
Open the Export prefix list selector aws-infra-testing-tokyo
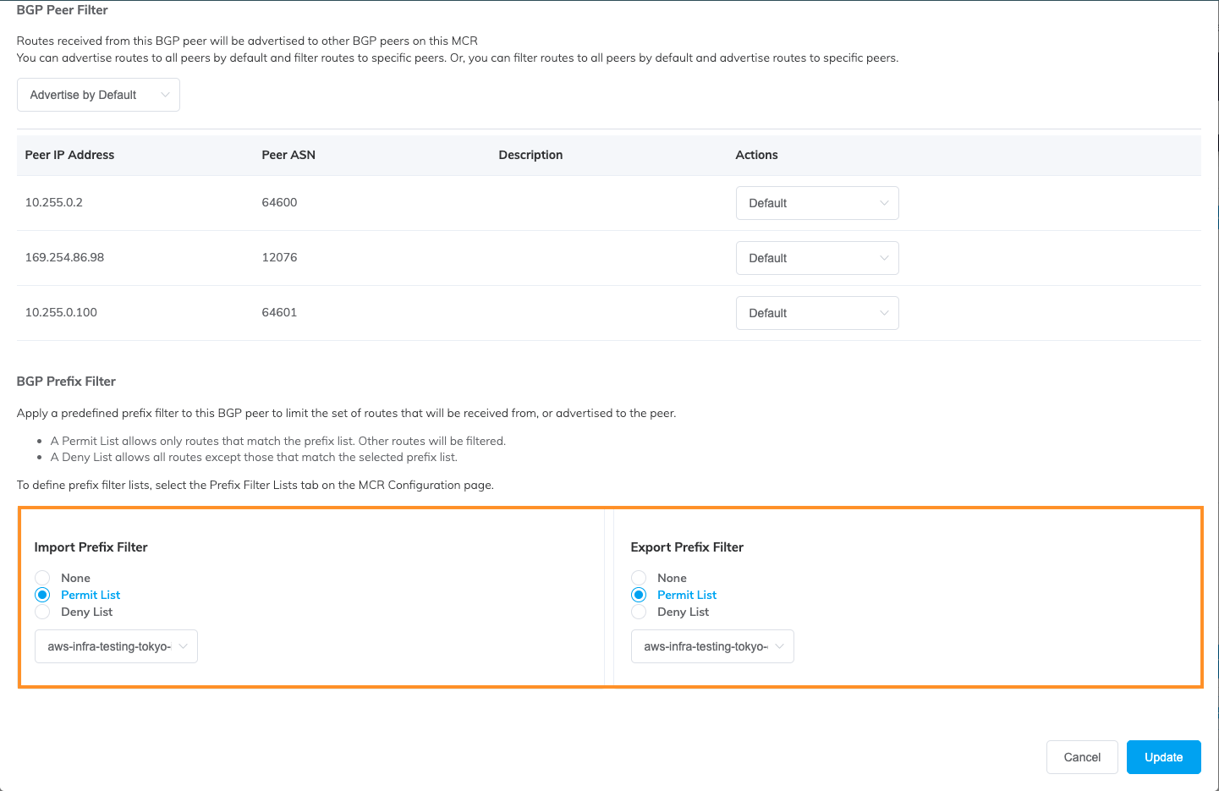711,645
